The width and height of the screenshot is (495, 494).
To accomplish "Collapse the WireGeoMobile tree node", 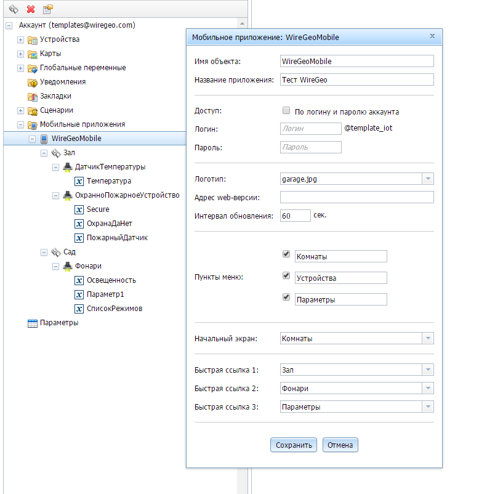I will tap(32, 139).
